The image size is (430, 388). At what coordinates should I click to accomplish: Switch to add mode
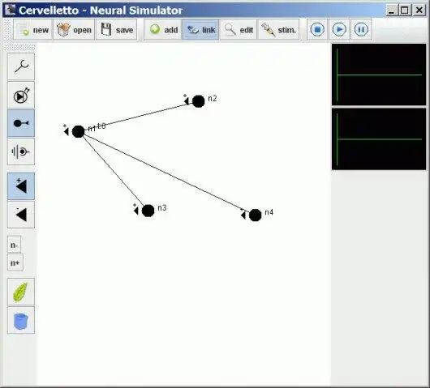163,30
